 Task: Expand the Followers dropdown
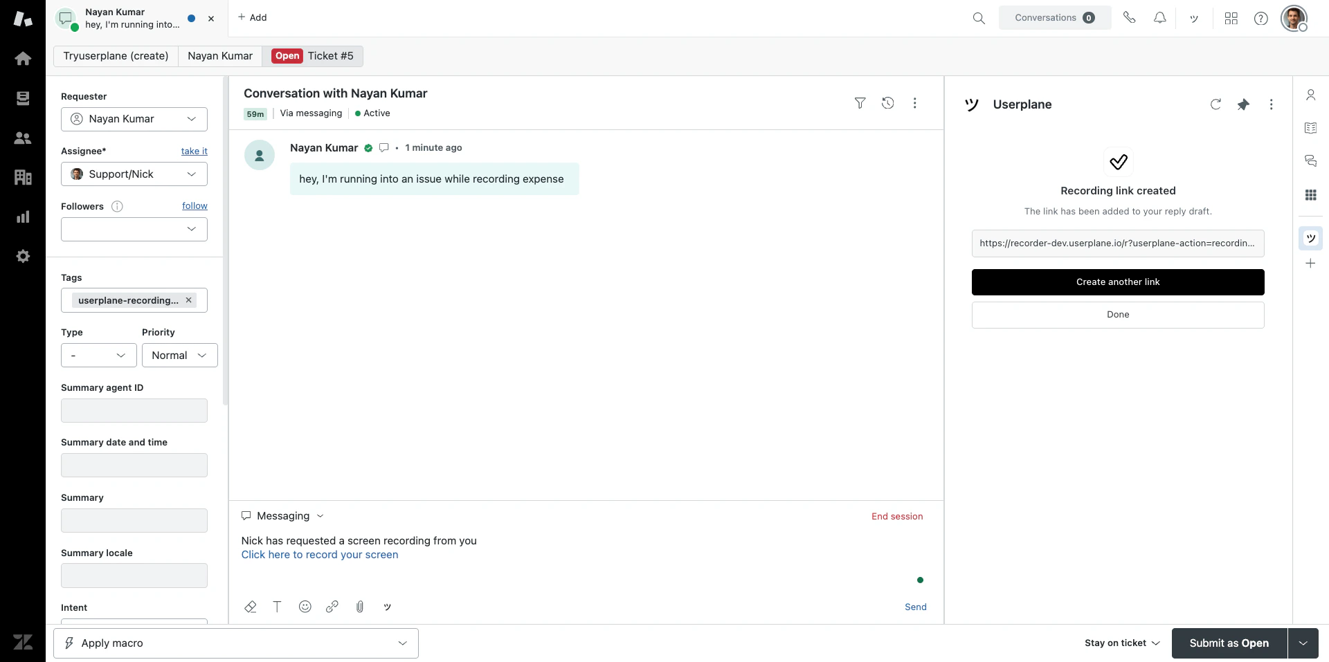click(134, 229)
